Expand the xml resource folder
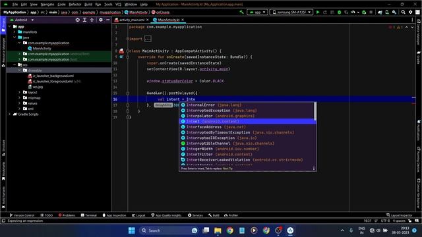 click(19, 109)
